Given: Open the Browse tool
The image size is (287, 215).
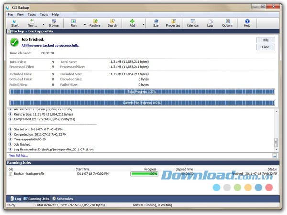Looking at the screenshot, I should click(x=54, y=22).
